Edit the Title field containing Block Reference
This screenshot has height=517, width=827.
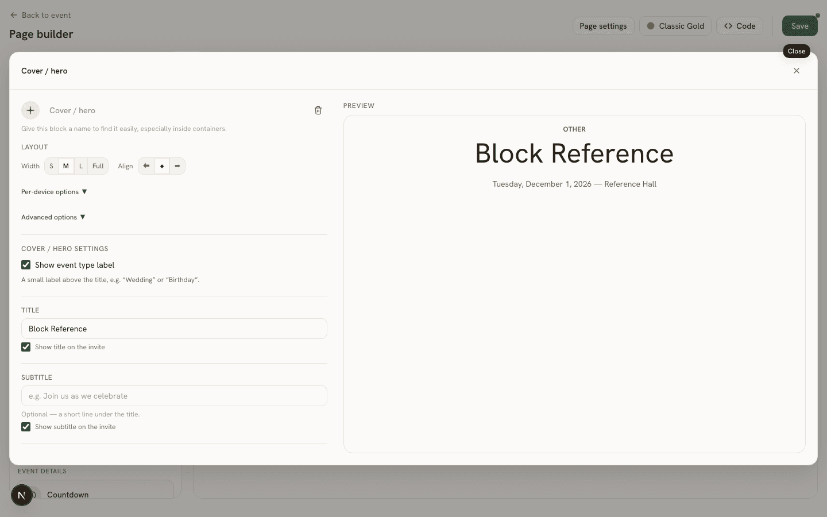coord(174,329)
